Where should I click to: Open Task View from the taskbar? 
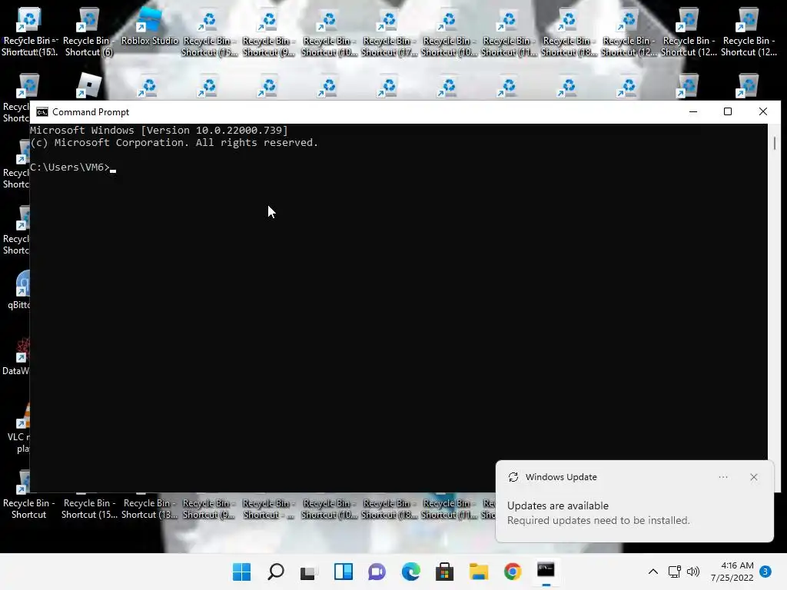pyautogui.click(x=308, y=572)
